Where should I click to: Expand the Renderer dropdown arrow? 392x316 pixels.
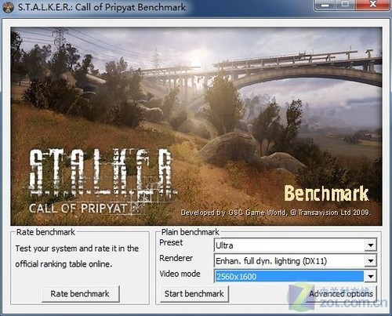pyautogui.click(x=370, y=261)
